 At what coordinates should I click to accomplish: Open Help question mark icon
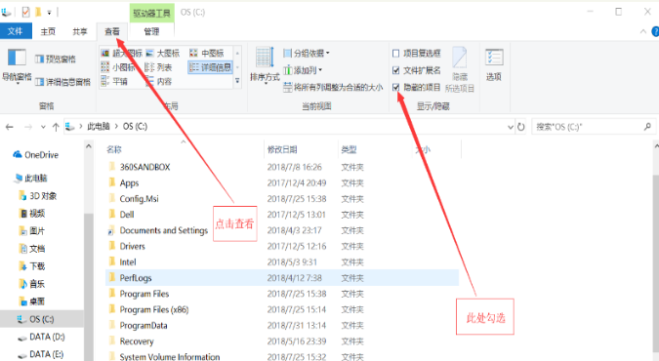click(x=655, y=31)
